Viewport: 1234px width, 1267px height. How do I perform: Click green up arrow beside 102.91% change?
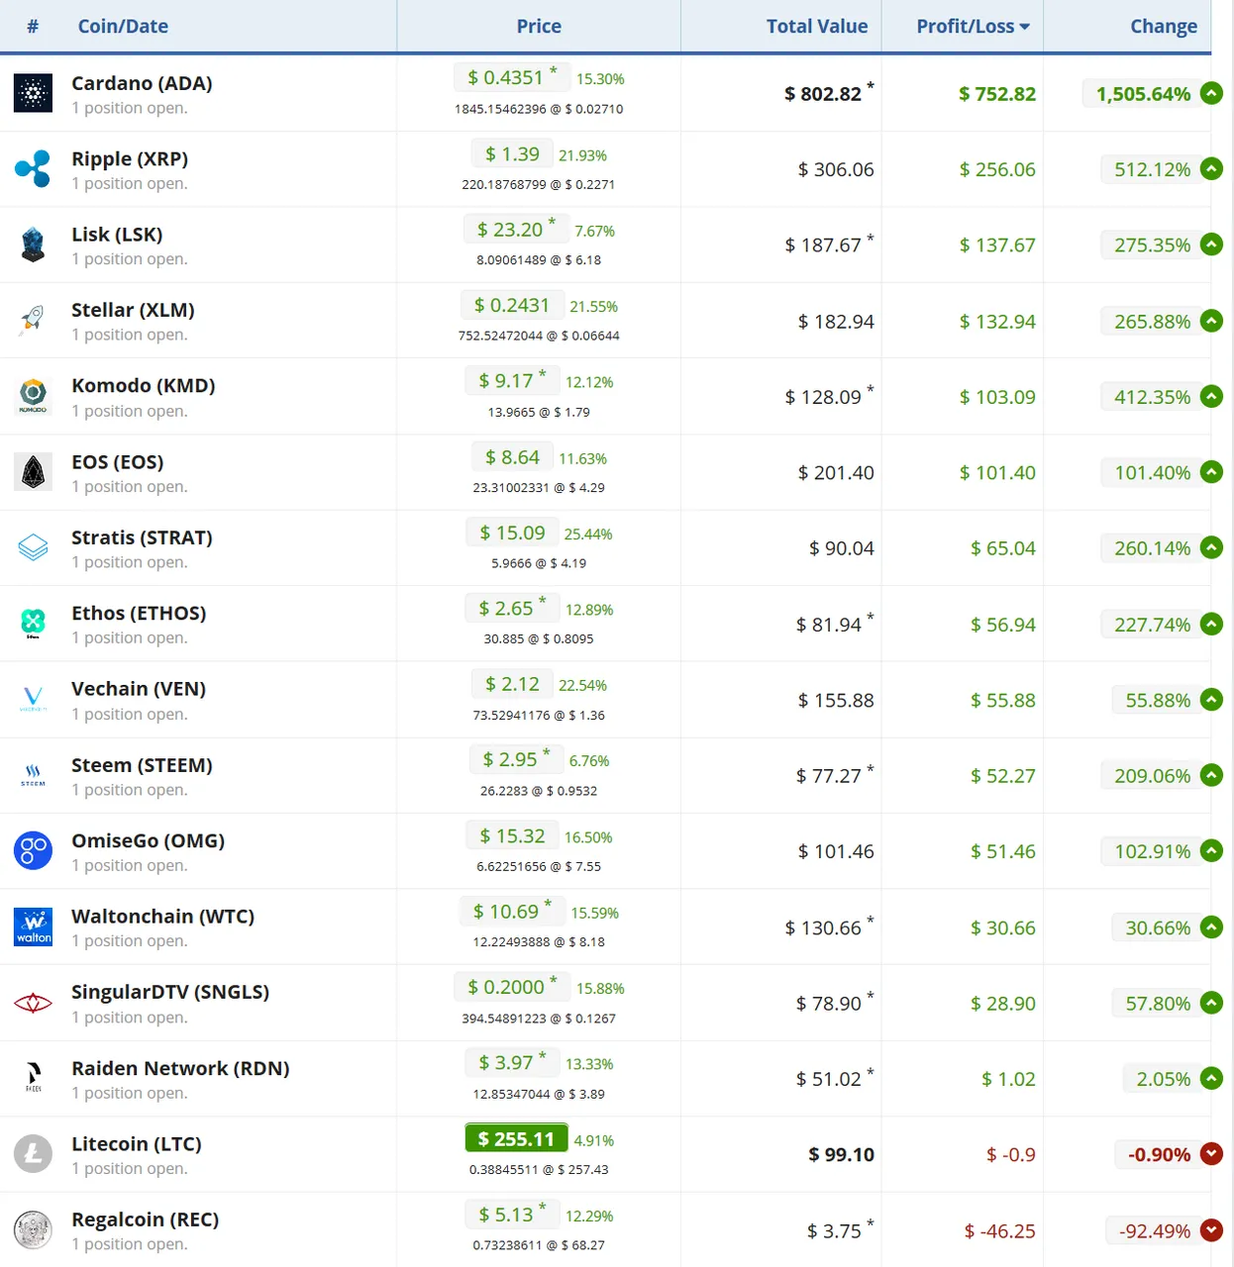[1211, 850]
